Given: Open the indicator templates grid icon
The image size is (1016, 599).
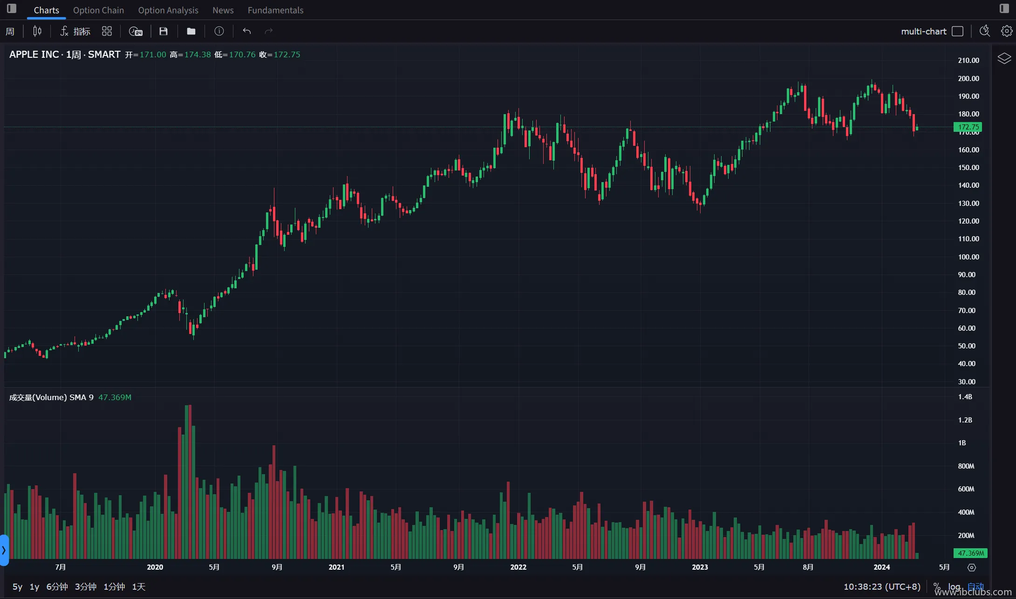Looking at the screenshot, I should [107, 31].
